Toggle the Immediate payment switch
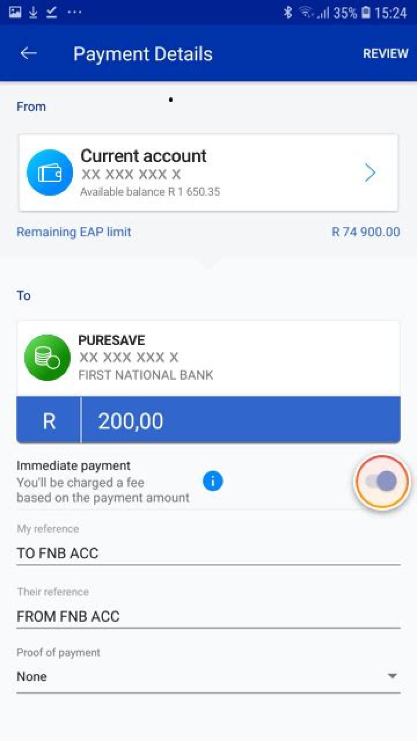 382,481
